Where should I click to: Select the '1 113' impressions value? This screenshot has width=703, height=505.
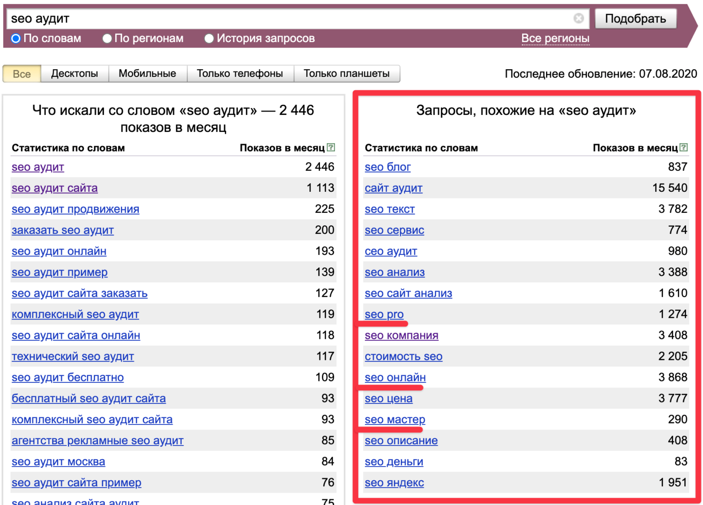[320, 188]
